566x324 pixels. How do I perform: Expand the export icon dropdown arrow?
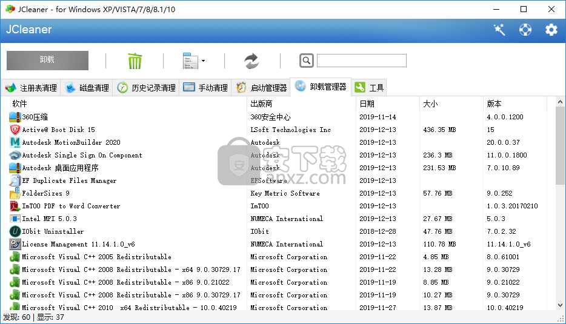coord(203,61)
